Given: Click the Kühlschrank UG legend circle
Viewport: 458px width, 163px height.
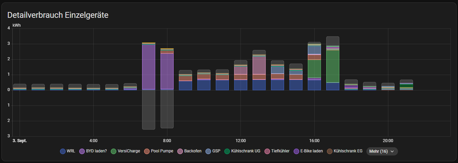Looking at the screenshot, I should (227, 151).
